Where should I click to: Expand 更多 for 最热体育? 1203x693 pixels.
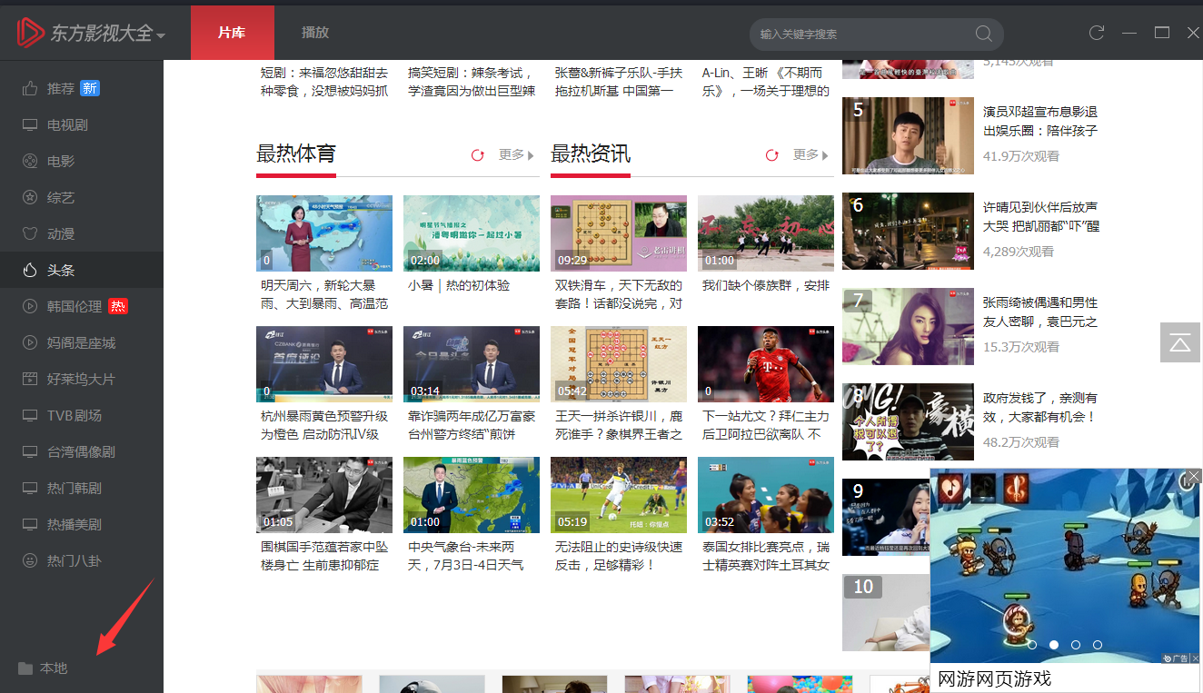tap(516, 155)
